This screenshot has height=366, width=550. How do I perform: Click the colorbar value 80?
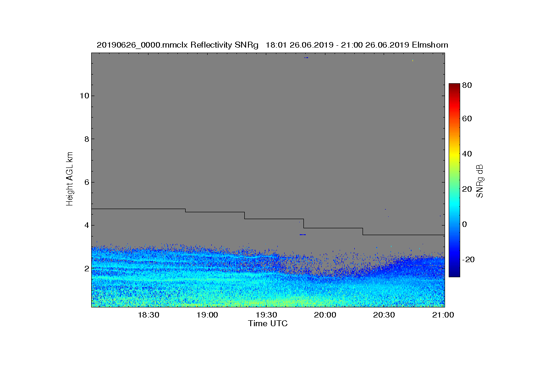tap(467, 85)
